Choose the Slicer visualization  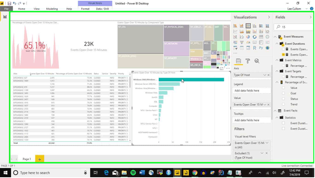click(x=235, y=48)
